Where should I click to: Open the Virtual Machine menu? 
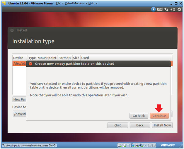click(x=74, y=3)
